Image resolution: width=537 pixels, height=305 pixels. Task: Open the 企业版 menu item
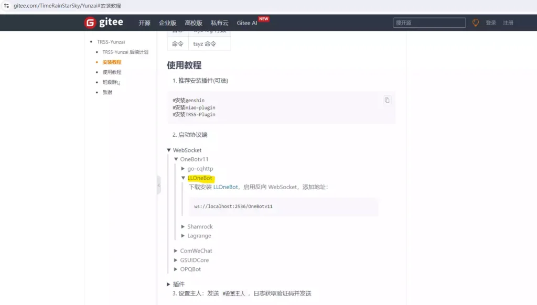[167, 23]
